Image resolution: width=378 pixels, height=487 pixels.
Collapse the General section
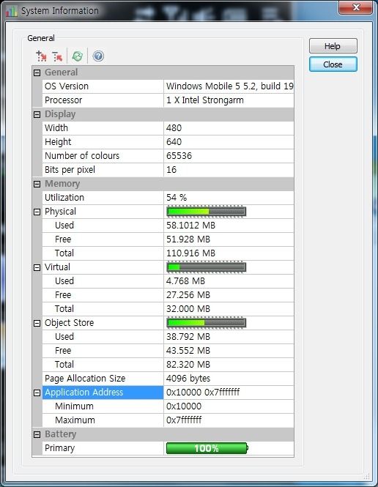click(x=37, y=73)
